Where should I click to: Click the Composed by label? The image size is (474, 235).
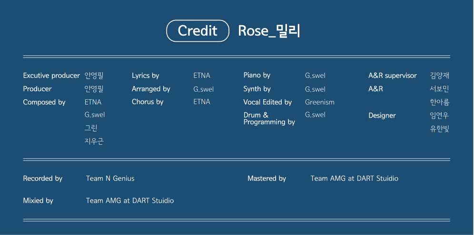tap(44, 102)
